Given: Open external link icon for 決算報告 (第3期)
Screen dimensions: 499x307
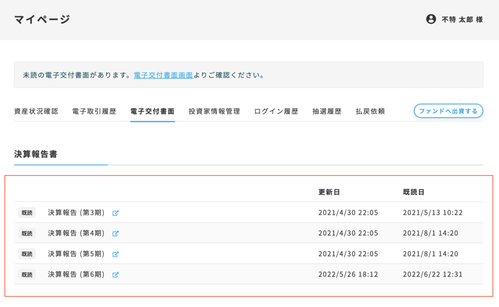Looking at the screenshot, I should coord(115,213).
